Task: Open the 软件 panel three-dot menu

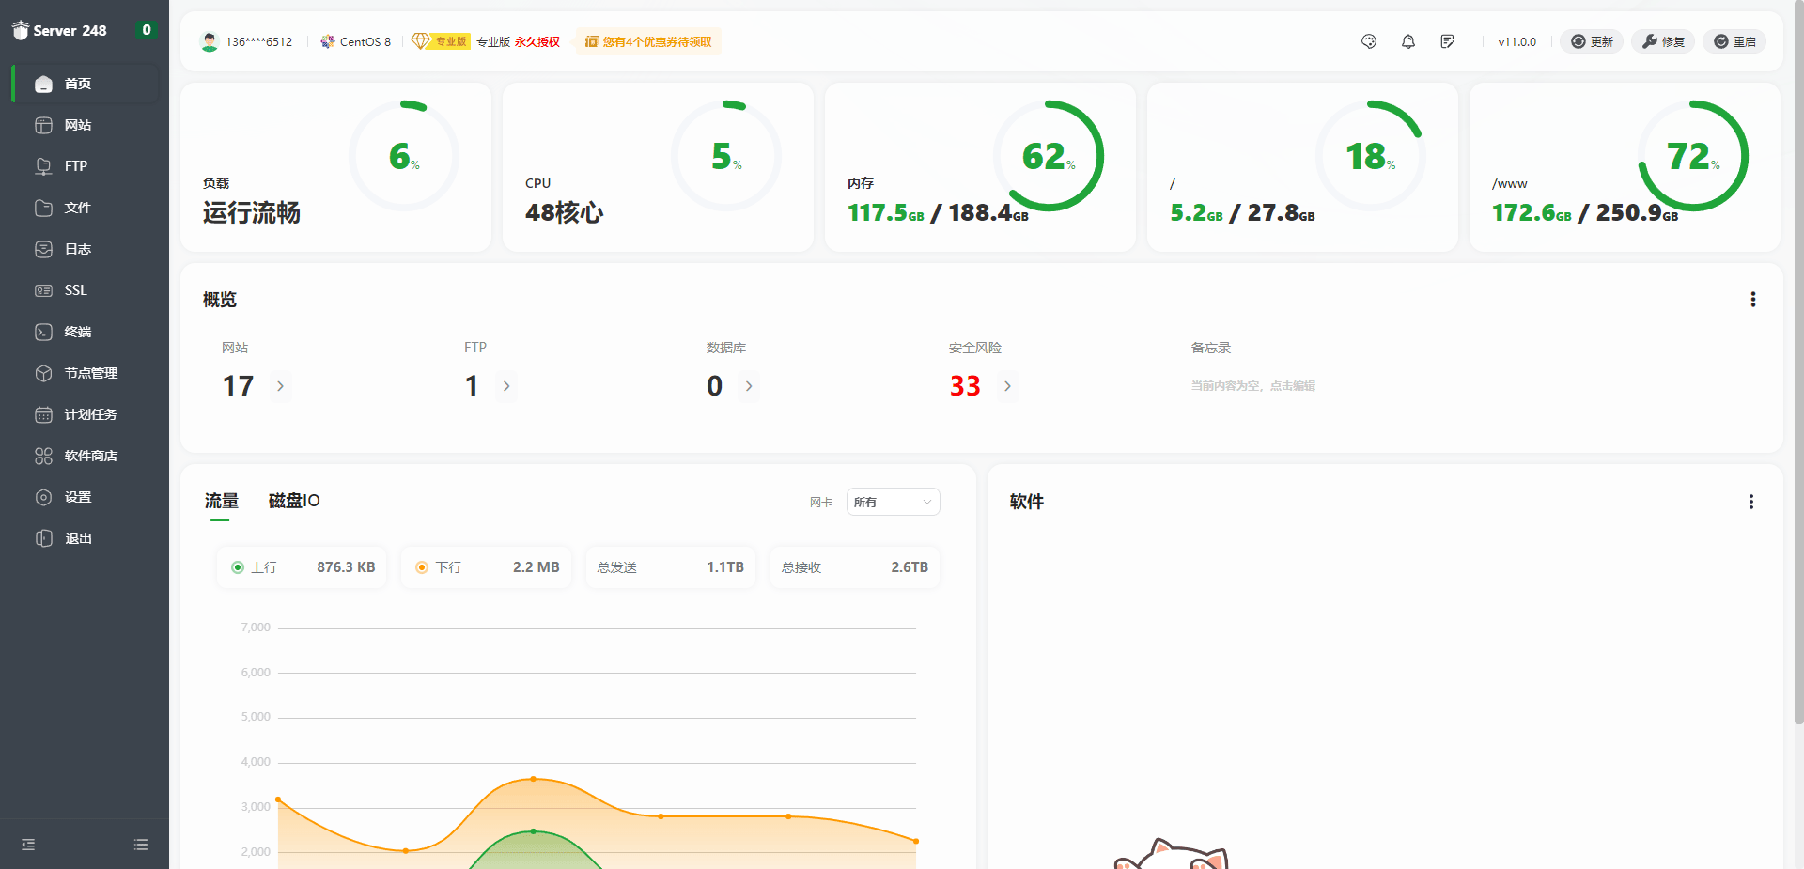Action: [x=1750, y=502]
